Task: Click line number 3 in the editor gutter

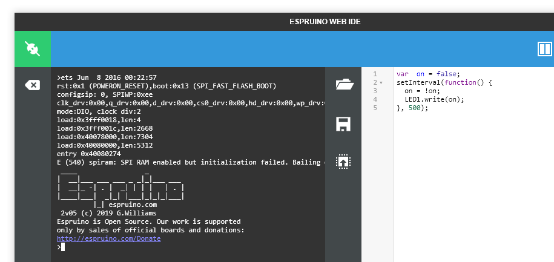Action: point(375,91)
